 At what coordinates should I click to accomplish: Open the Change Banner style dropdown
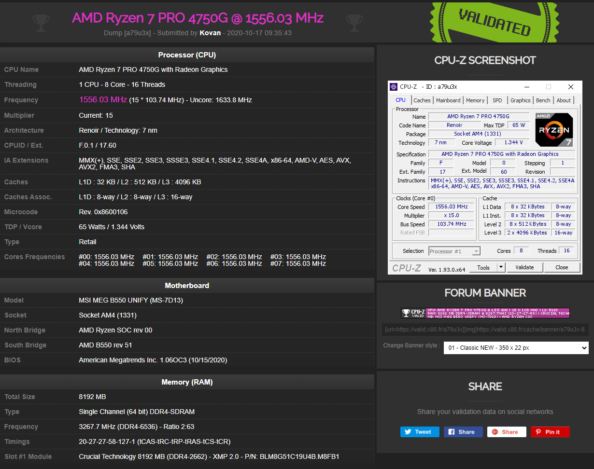pyautogui.click(x=516, y=347)
